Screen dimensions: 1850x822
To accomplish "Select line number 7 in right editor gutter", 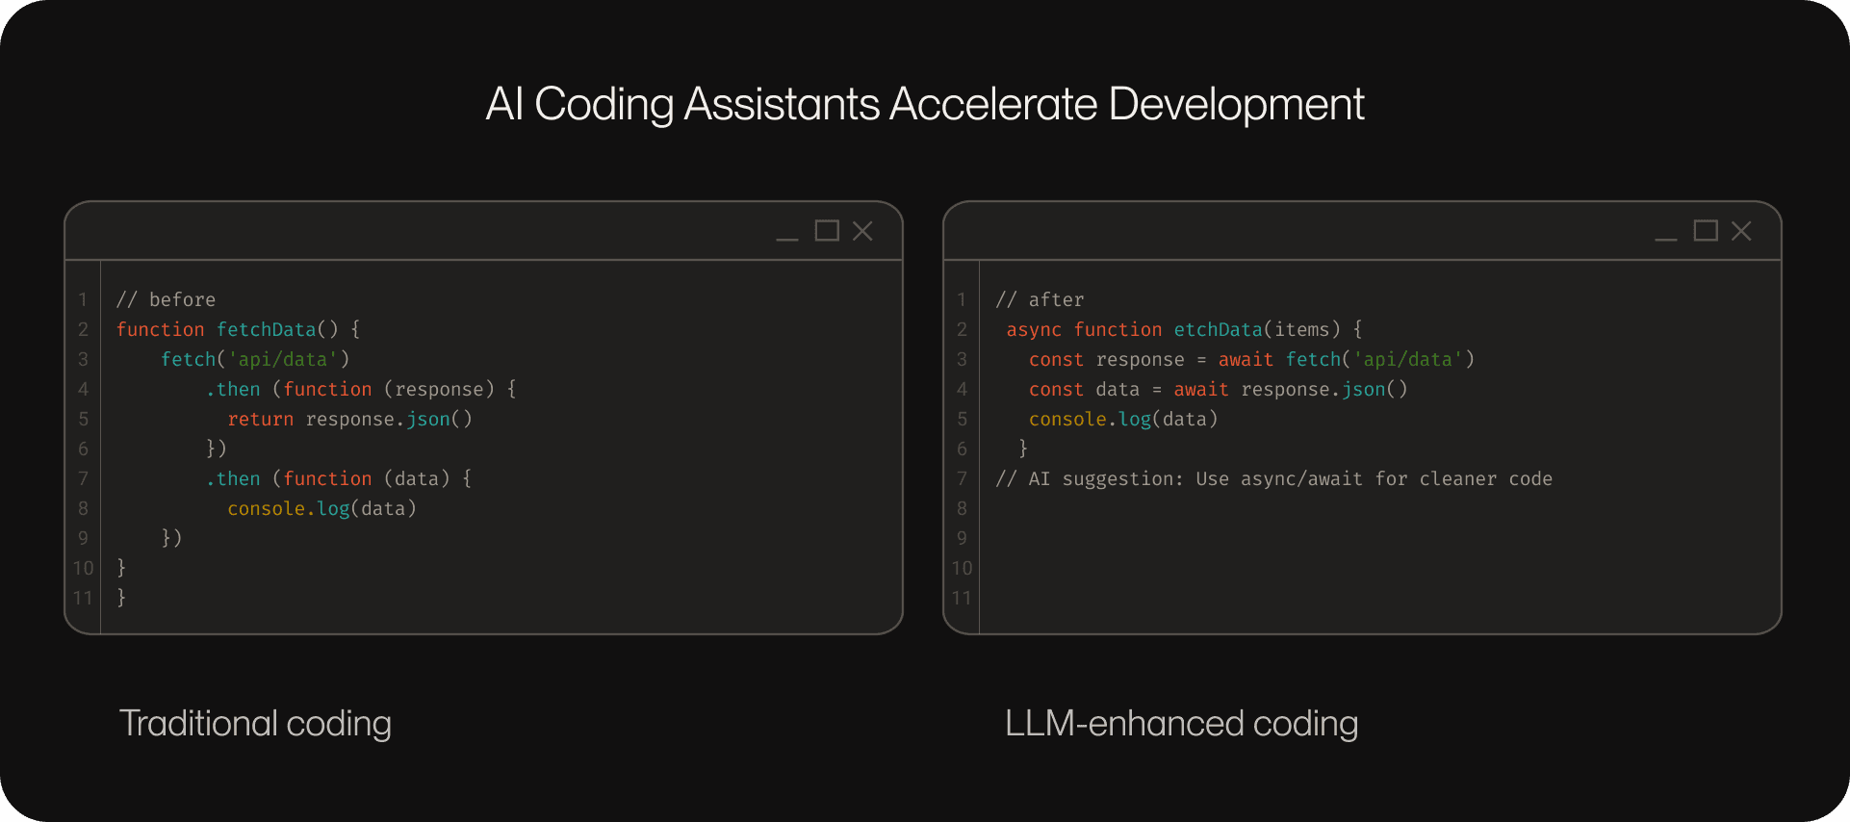I will (x=962, y=478).
